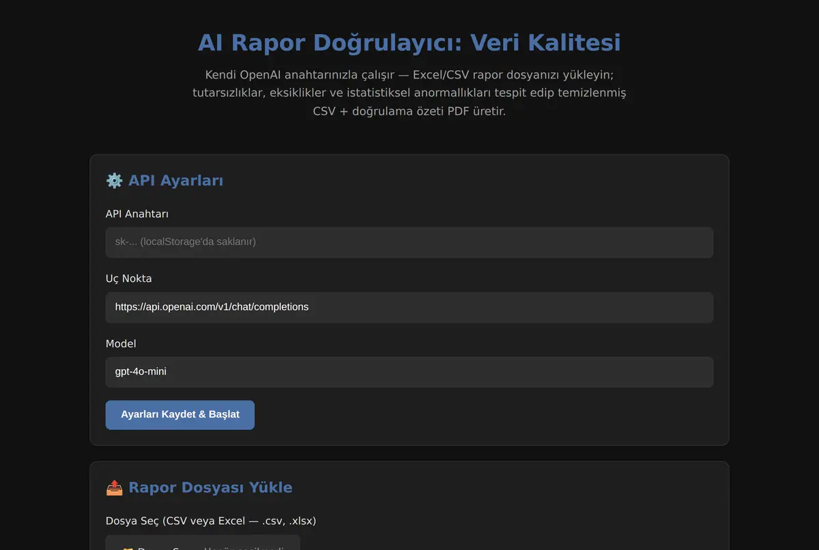Click the API Anahtarı input field

[x=409, y=242]
